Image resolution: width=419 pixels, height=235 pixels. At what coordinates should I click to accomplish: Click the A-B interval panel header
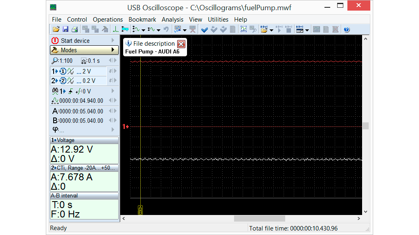coord(84,195)
